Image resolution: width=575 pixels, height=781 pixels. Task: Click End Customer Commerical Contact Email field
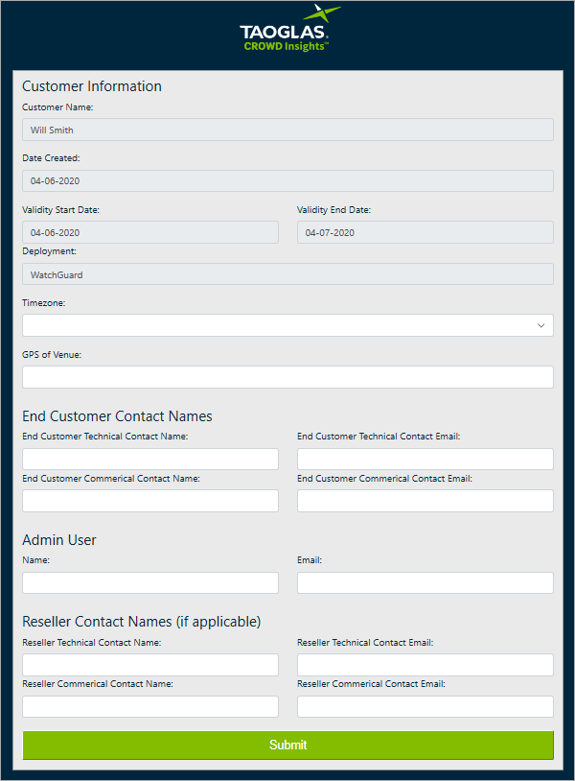pos(425,501)
